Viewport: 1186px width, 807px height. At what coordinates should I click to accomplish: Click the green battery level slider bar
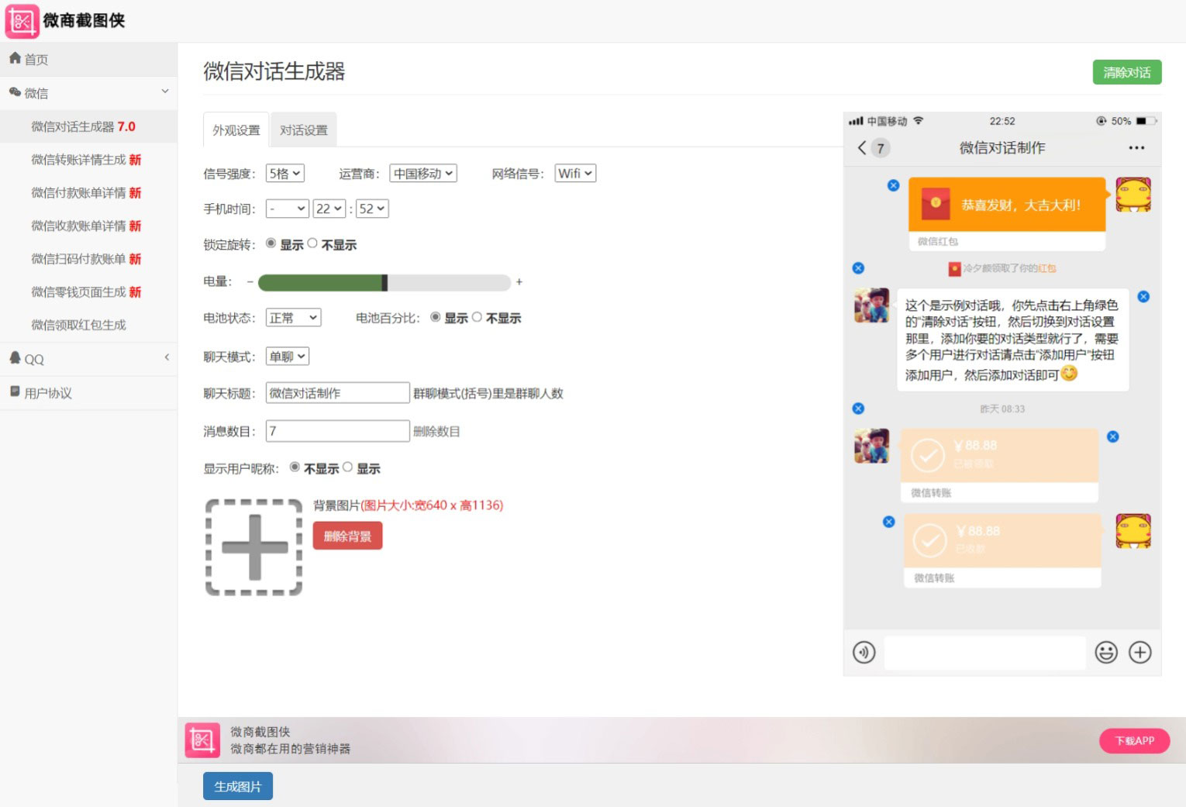384,282
